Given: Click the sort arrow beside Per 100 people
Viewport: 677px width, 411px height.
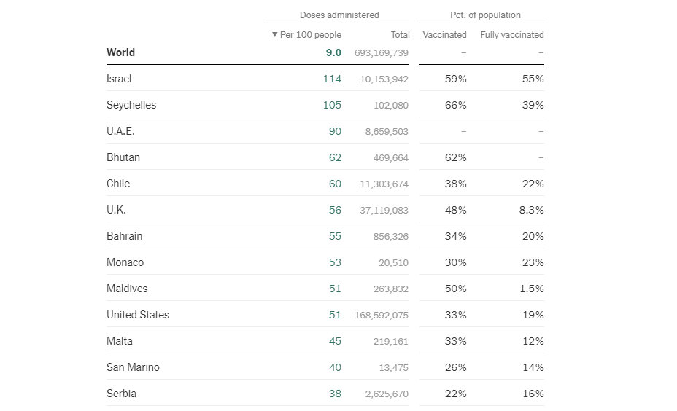Looking at the screenshot, I should point(274,35).
